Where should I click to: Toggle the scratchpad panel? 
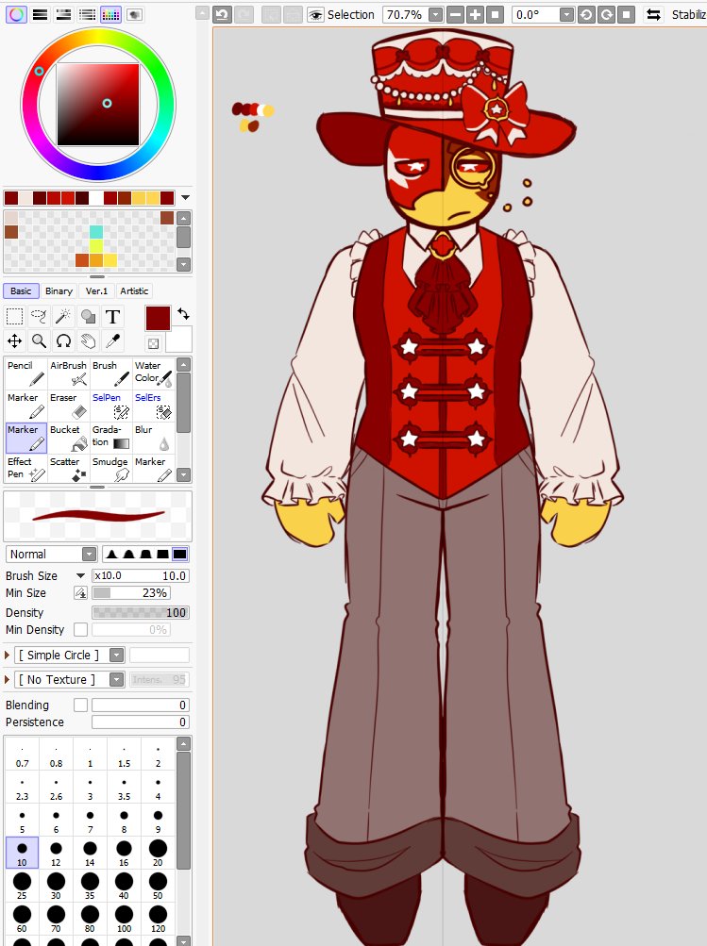pos(135,14)
